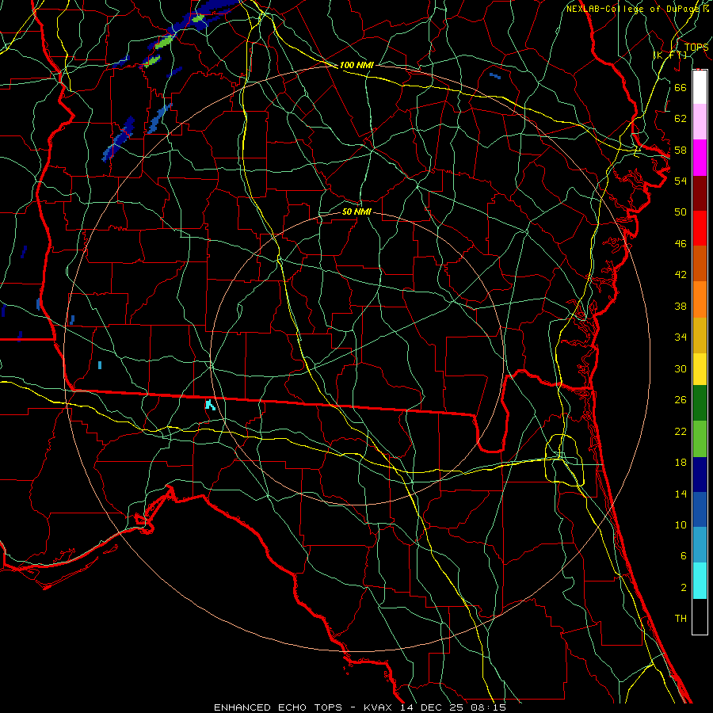Select the magenta legend swatch

700,158
